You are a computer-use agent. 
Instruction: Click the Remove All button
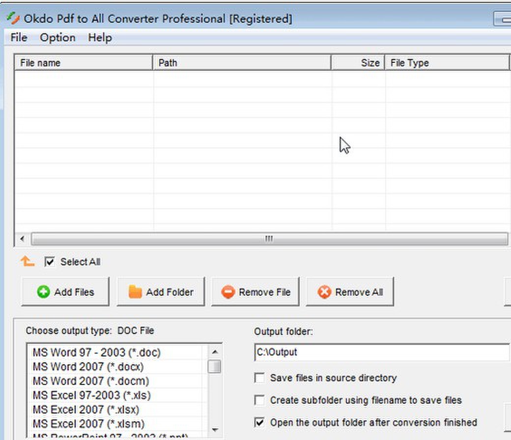click(350, 292)
